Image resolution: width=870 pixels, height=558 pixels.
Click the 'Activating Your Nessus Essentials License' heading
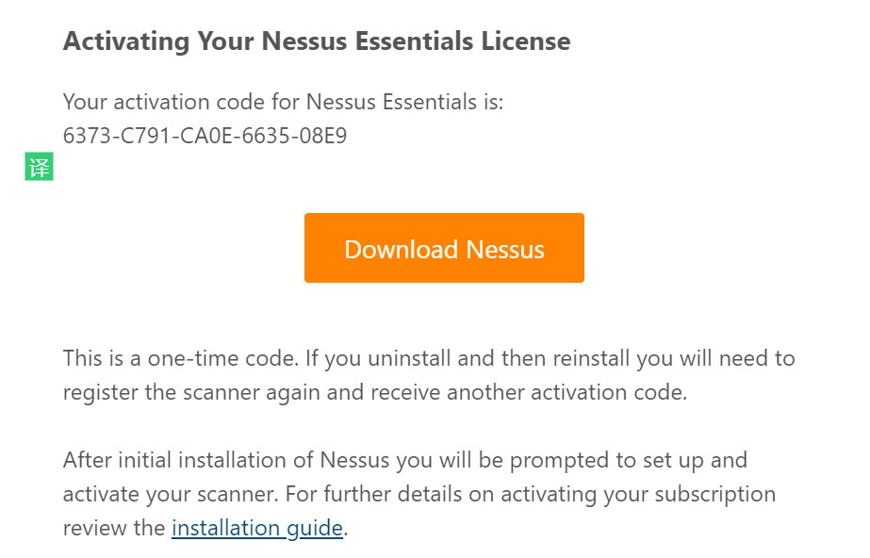[x=317, y=41]
